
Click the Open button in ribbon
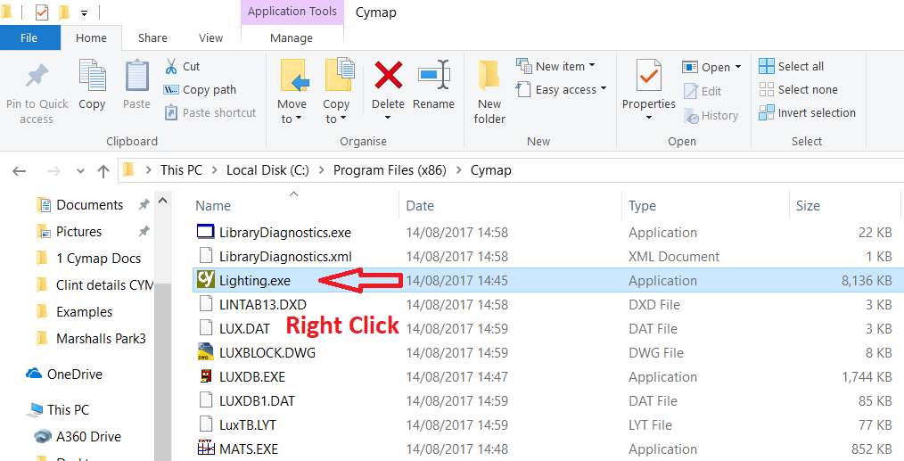(x=707, y=67)
